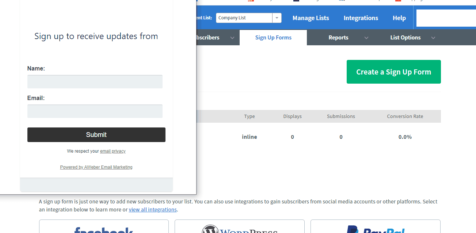This screenshot has height=233, width=476.
Task: Open the List Options tab
Action: tap(405, 38)
